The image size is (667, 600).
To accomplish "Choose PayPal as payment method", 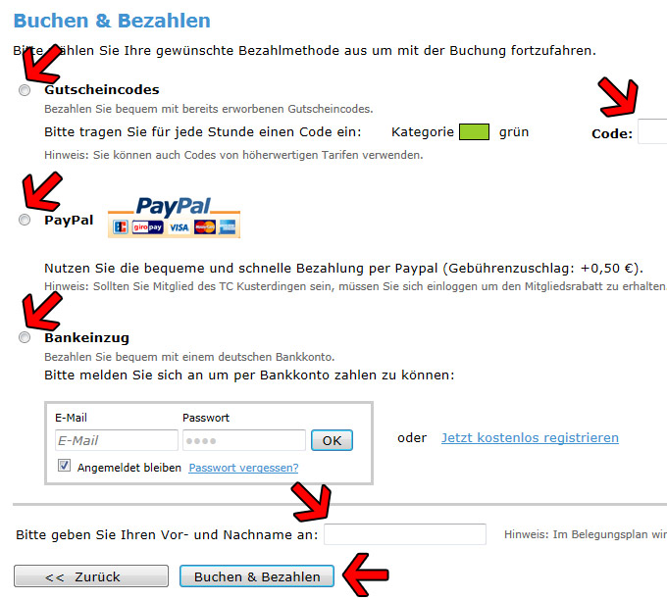I will 25,220.
